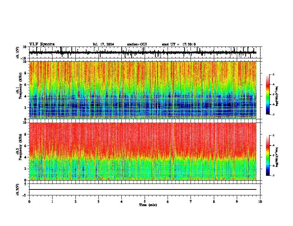The image size is (293, 226).
Task: Click ch.2 color bar 'log(PSD)' label
Action: pos(277,157)
